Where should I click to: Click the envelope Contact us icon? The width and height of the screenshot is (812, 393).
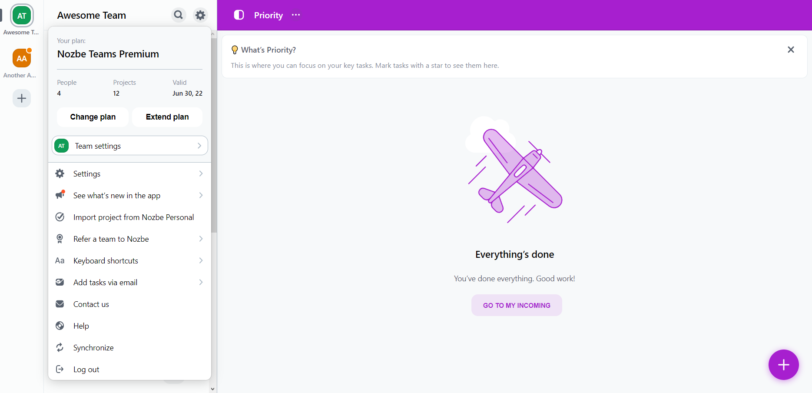click(60, 304)
